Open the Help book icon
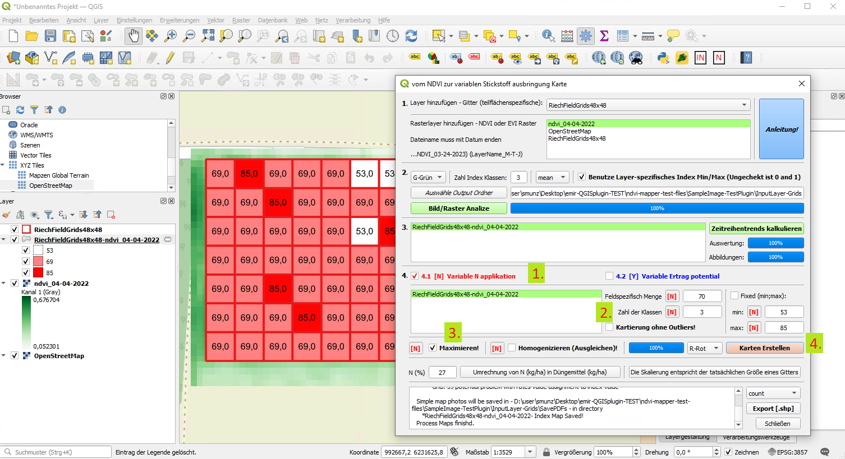 tap(746, 58)
